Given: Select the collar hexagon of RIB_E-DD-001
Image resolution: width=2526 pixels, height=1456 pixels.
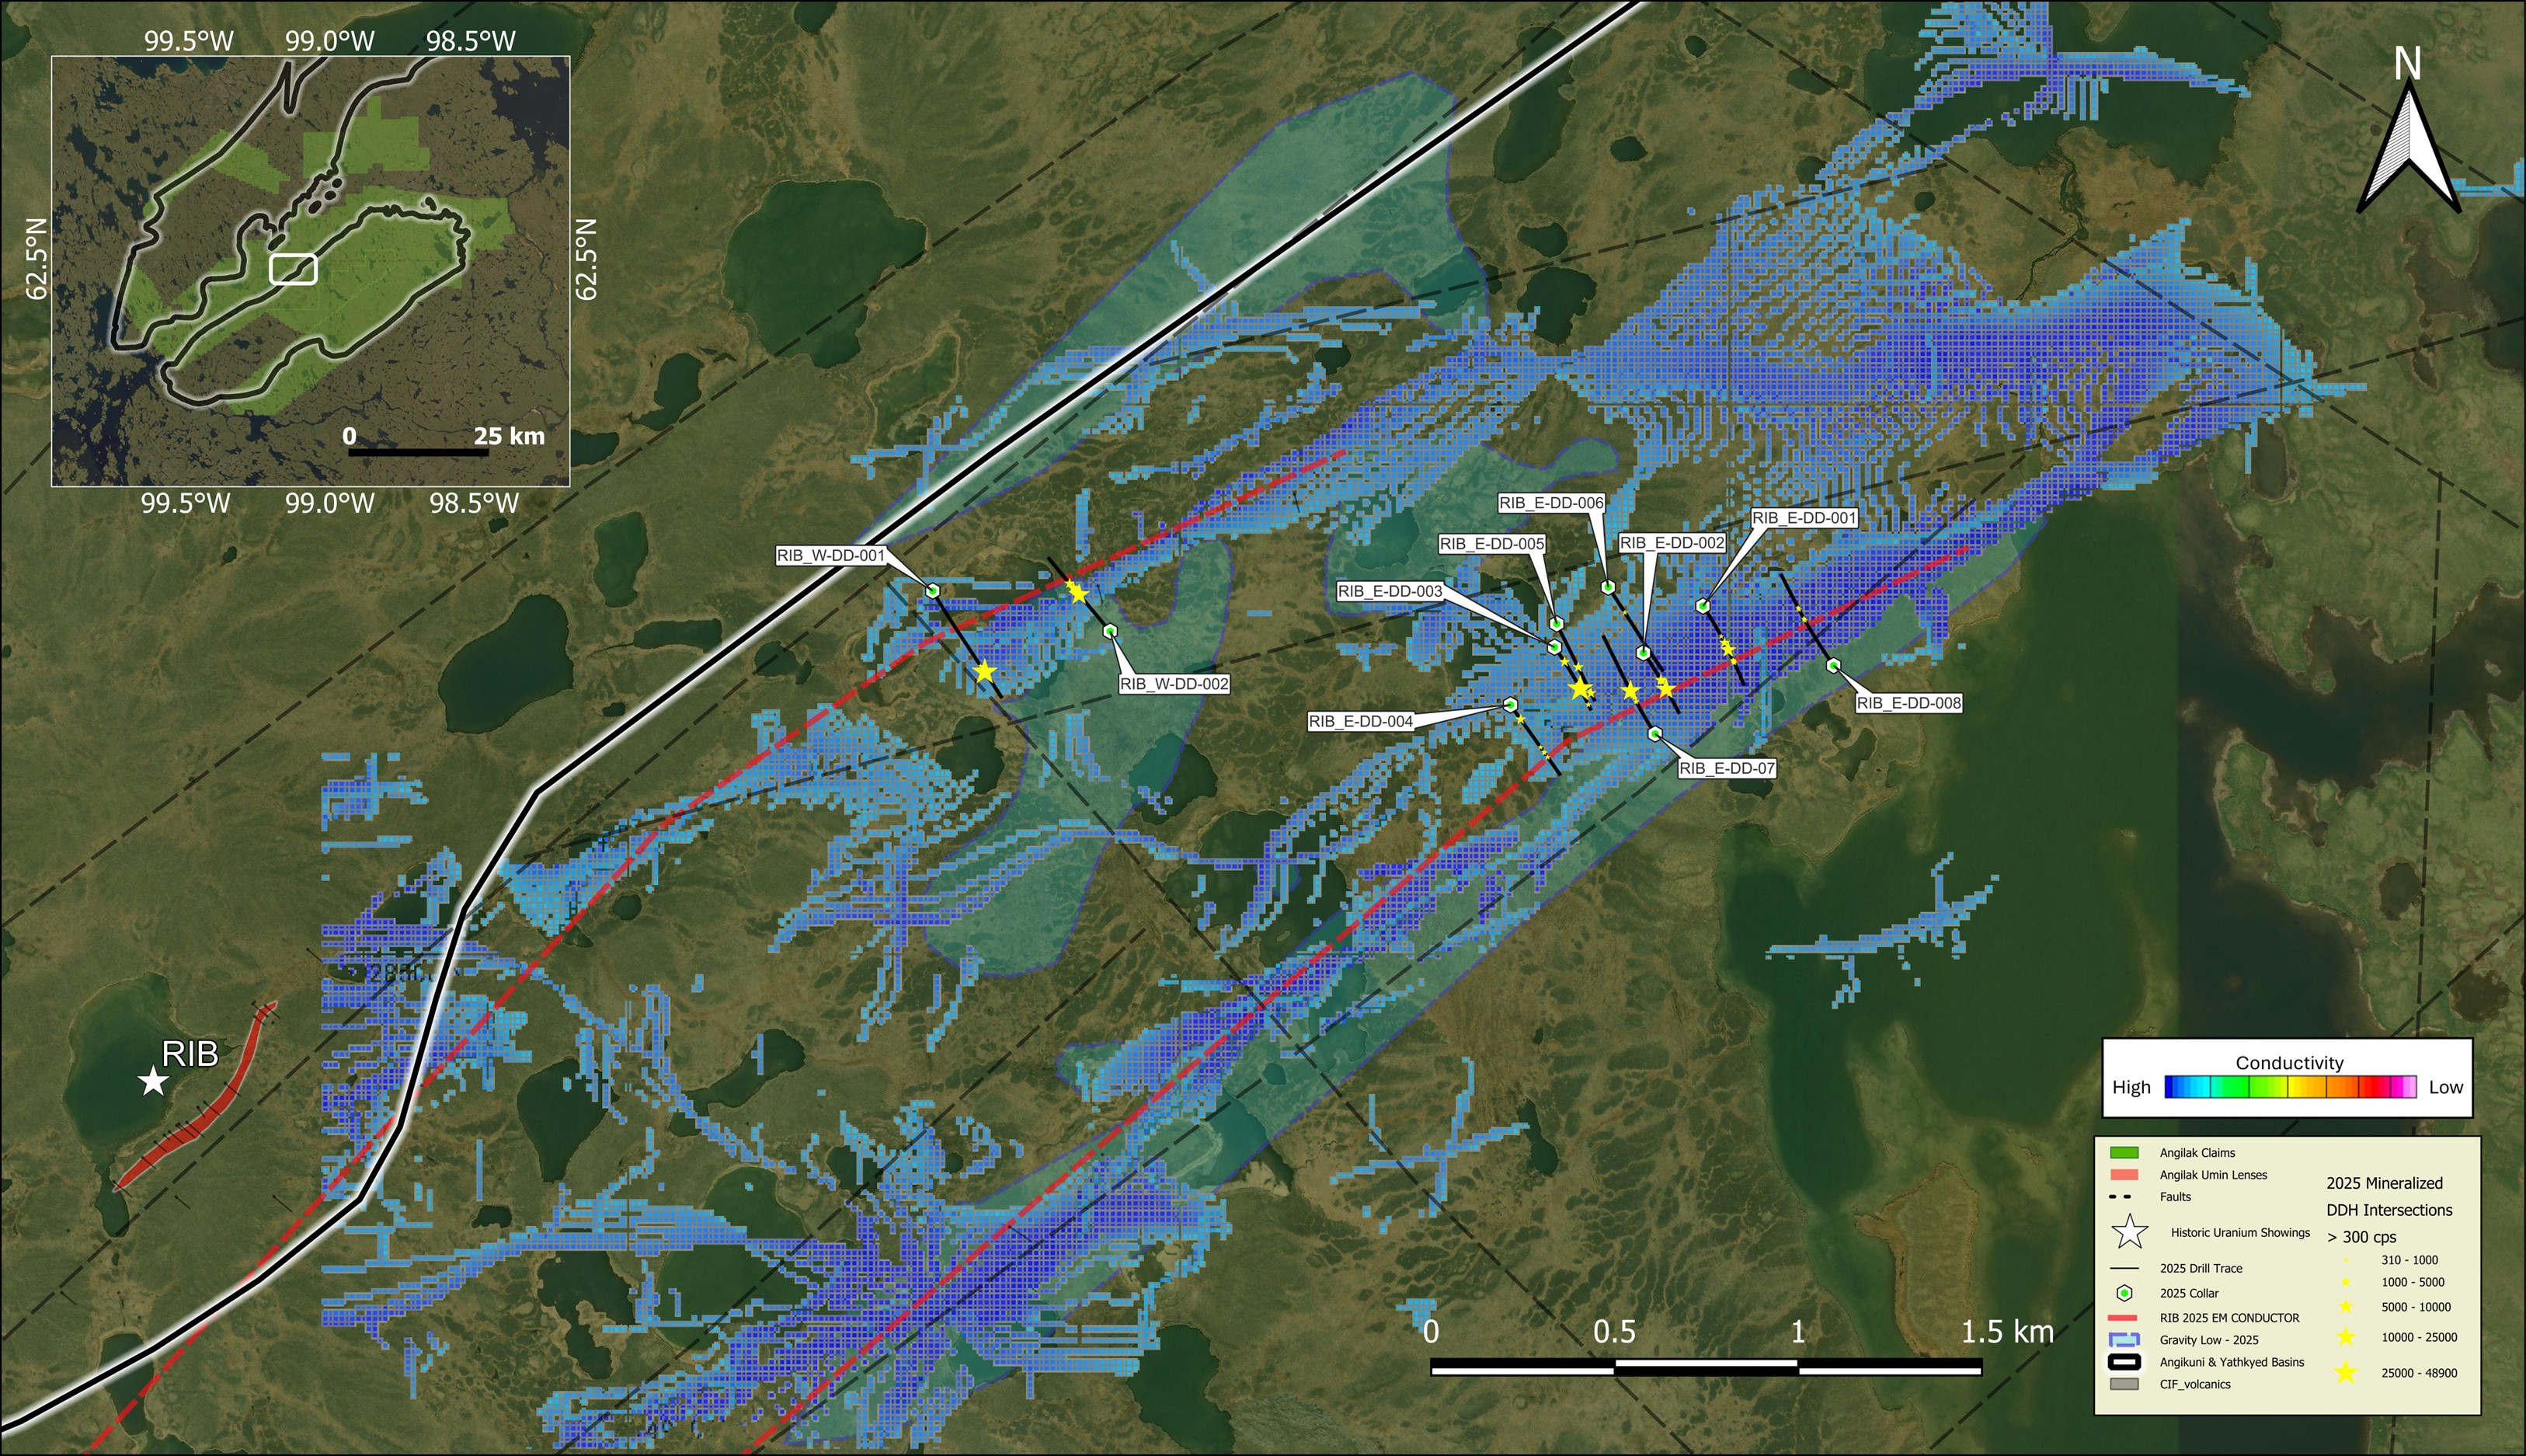Looking at the screenshot, I should coord(1703,605).
